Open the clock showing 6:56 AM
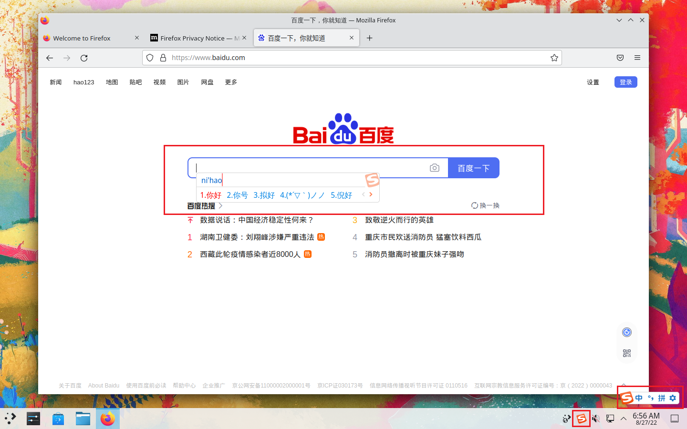 pyautogui.click(x=646, y=419)
